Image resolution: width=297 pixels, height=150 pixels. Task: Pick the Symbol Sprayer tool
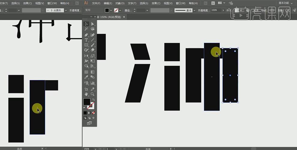coord(86,83)
